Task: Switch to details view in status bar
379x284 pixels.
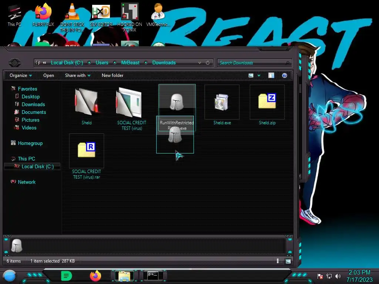Action: tap(278, 261)
